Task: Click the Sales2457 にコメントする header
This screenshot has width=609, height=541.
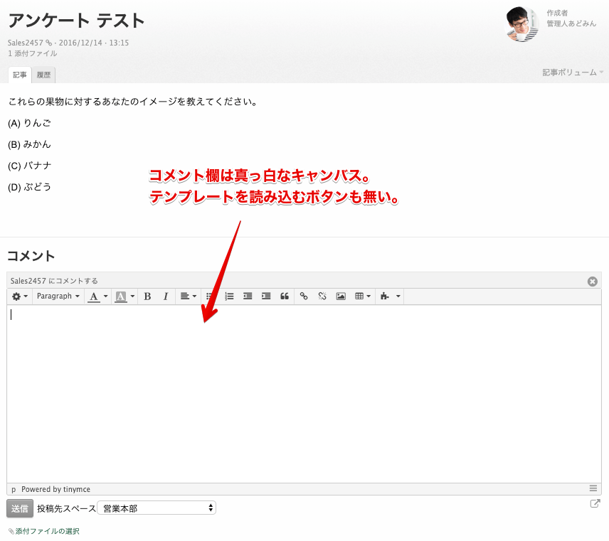Action: 54,281
